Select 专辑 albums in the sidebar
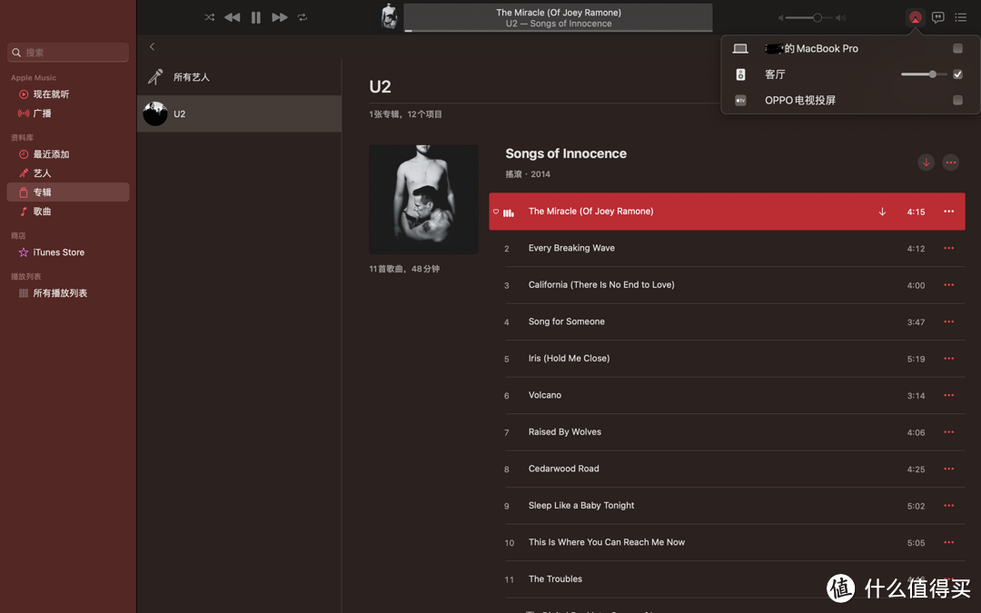 click(68, 192)
